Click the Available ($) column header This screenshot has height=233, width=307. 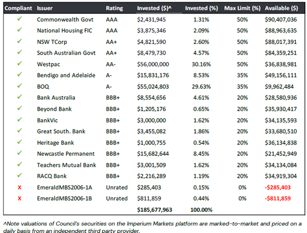283,9
